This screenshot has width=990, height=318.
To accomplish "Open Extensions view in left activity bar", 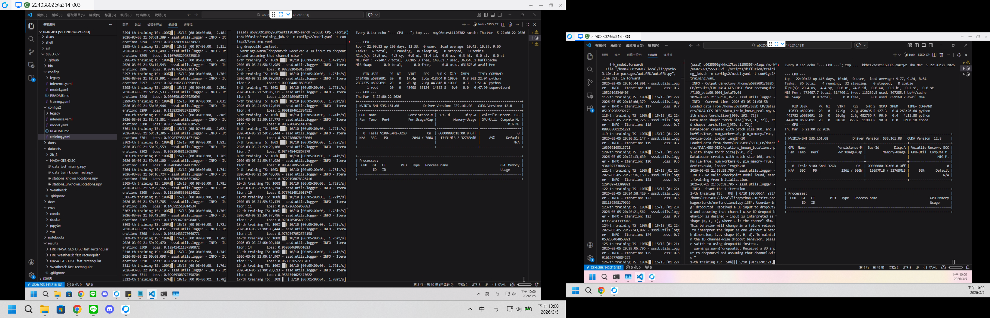I will [31, 78].
